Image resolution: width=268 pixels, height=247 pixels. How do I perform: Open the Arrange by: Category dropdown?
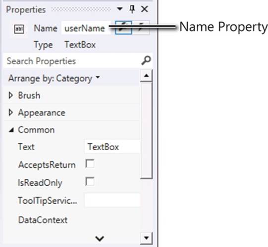pyautogui.click(x=54, y=79)
